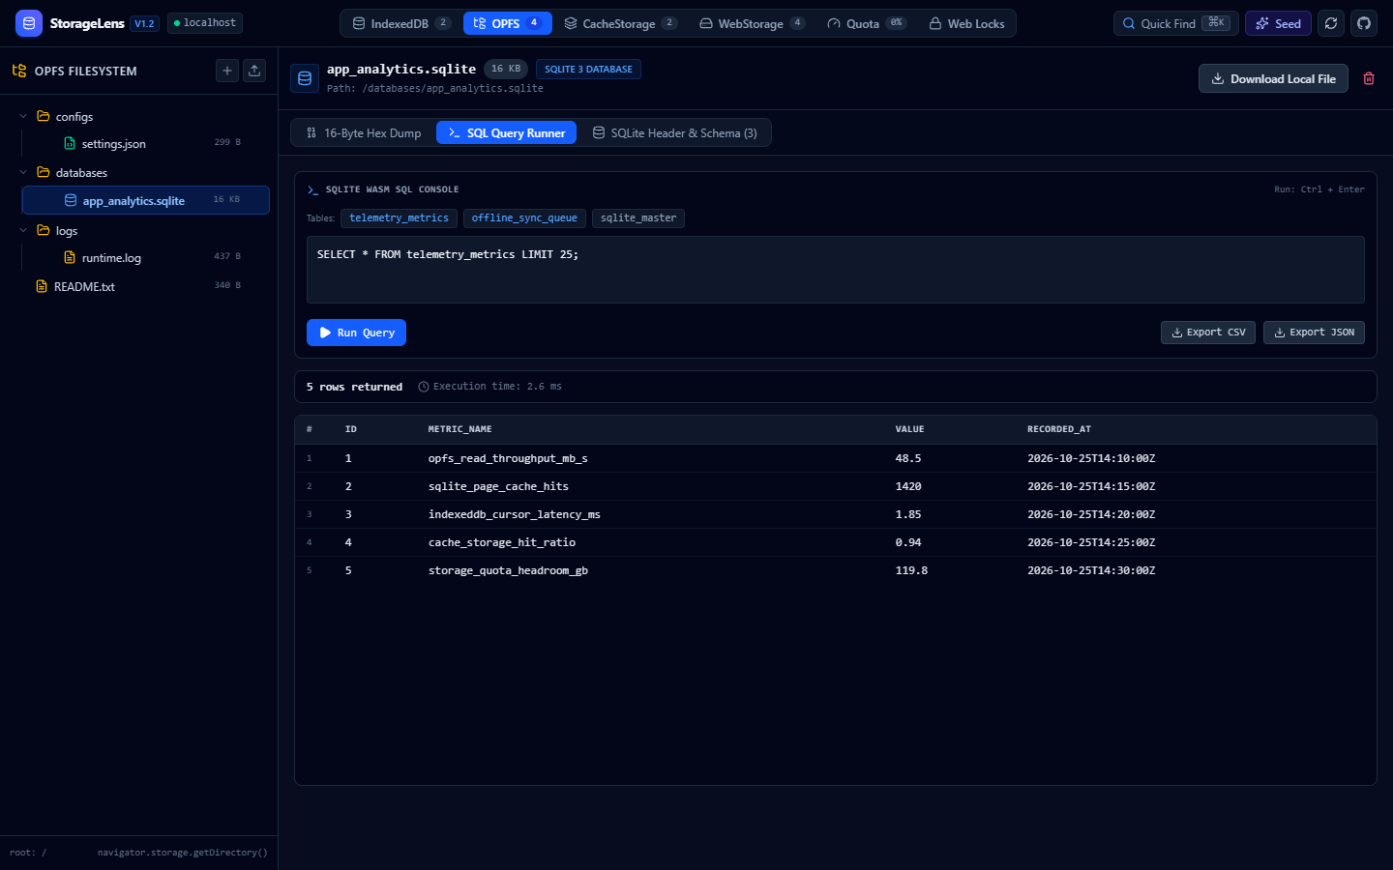Click the SQLITE 3 DATABASE badge
This screenshot has width=1393, height=870.
pos(588,69)
